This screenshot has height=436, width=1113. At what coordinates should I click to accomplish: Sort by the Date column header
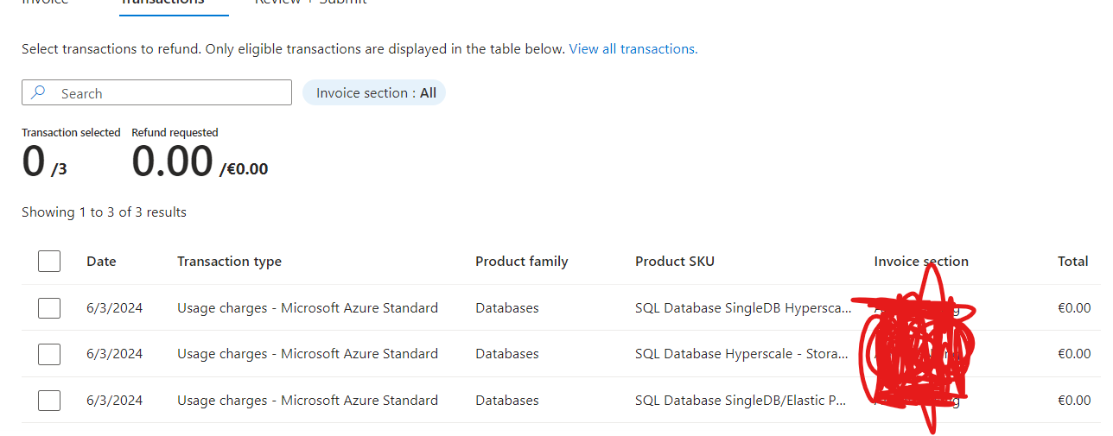(x=101, y=262)
